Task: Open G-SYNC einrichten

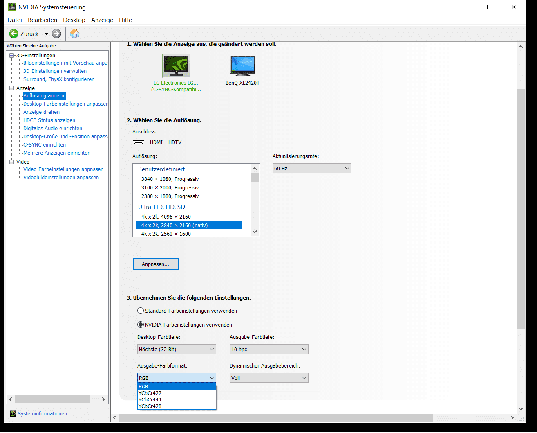Action: pyautogui.click(x=45, y=145)
